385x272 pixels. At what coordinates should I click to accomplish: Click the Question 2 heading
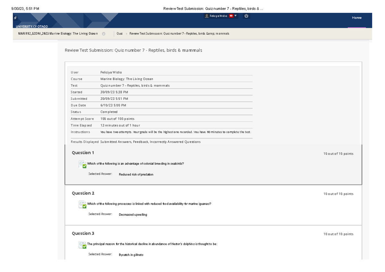(x=83, y=193)
